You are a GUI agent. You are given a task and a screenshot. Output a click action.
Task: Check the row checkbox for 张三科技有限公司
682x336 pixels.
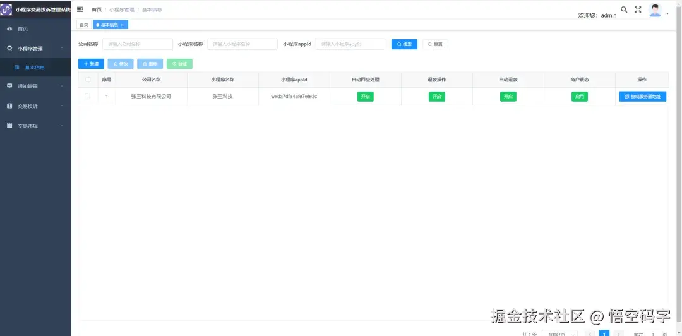(88, 96)
